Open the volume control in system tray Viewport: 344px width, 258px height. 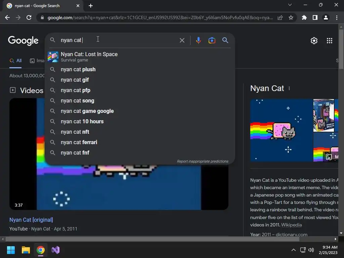coord(311,250)
